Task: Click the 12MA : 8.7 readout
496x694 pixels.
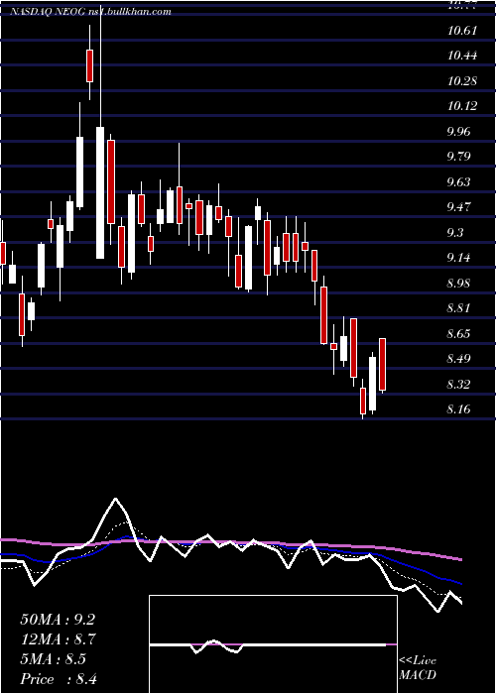Action: click(59, 639)
